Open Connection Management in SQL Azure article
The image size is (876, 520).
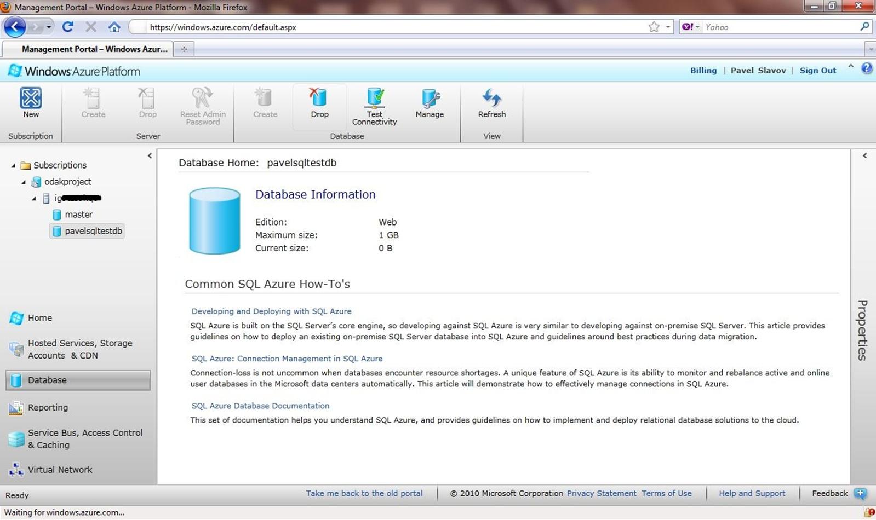point(287,359)
